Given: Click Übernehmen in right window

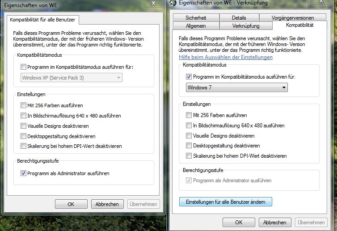Looking at the screenshot, I should pos(311,222).
